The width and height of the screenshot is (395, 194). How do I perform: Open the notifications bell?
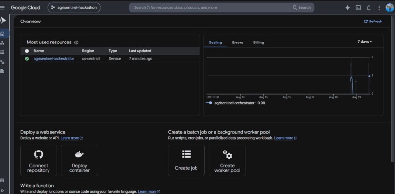pos(369,8)
